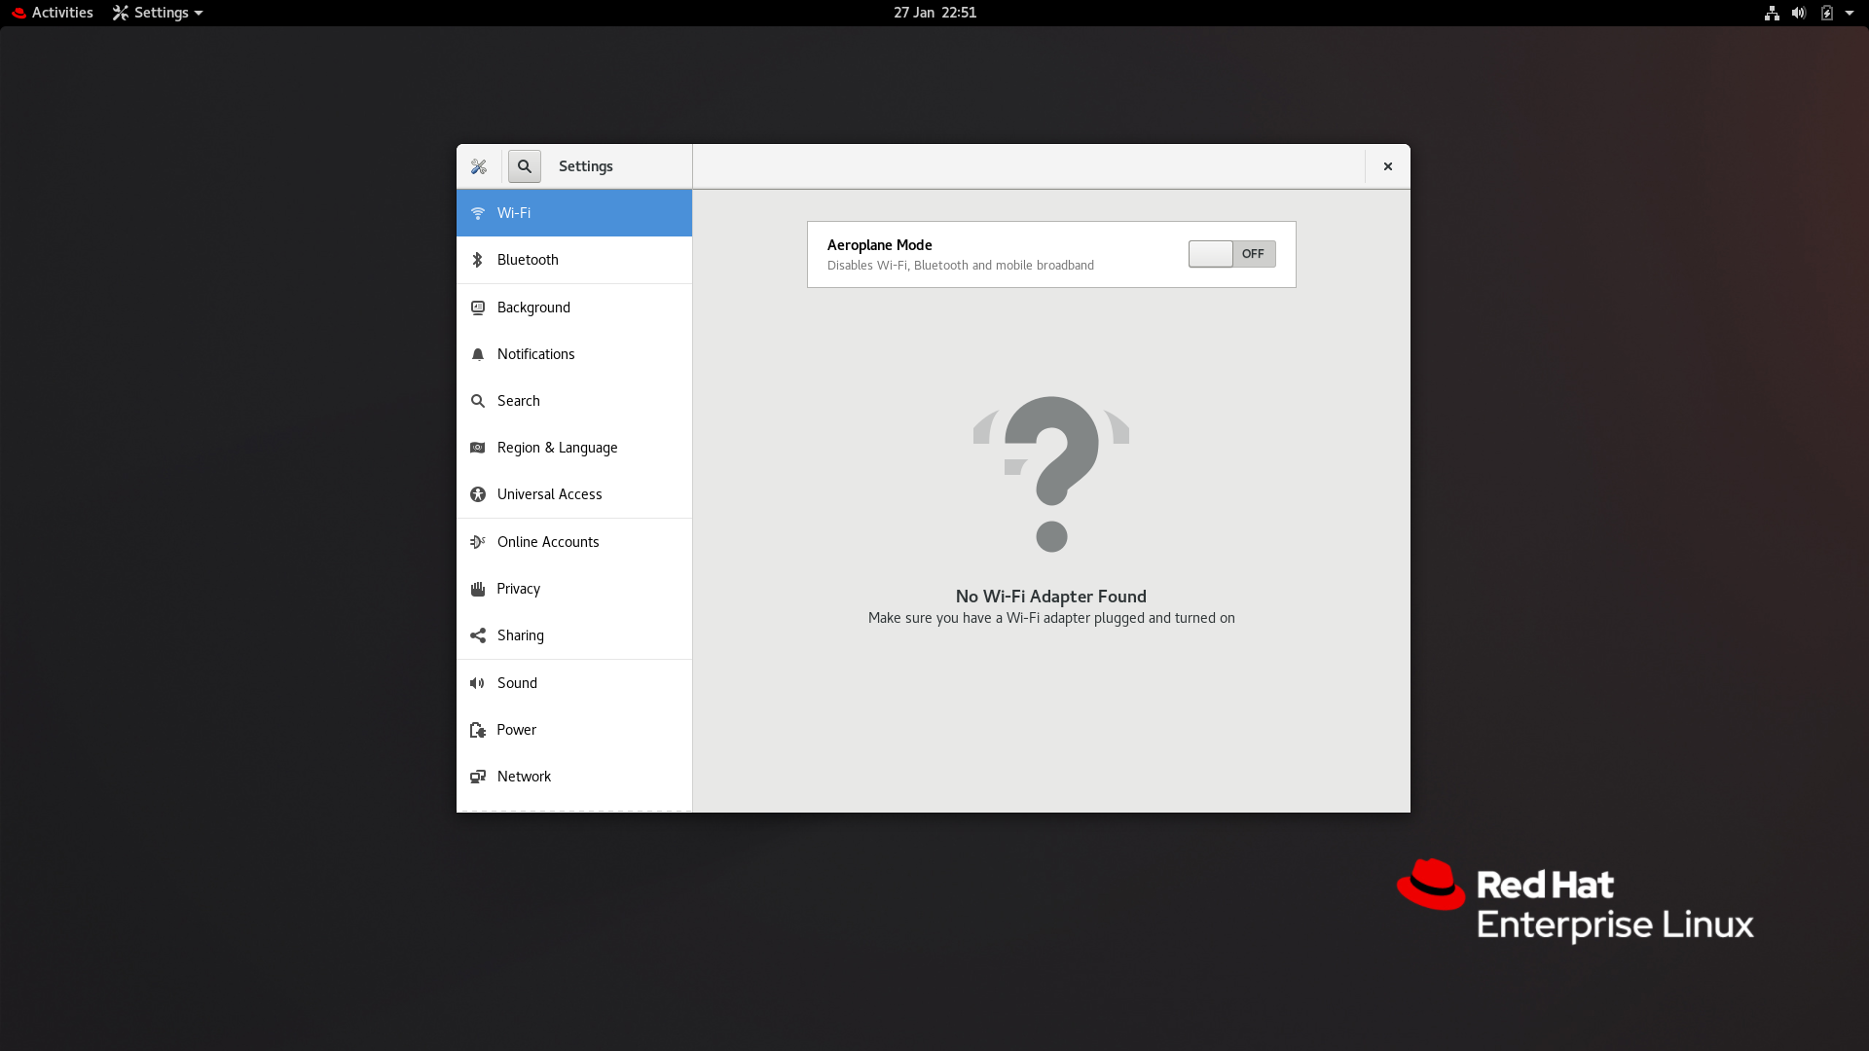Image resolution: width=1869 pixels, height=1051 pixels.
Task: Expand the system menu arrow in top-right
Action: click(1850, 13)
